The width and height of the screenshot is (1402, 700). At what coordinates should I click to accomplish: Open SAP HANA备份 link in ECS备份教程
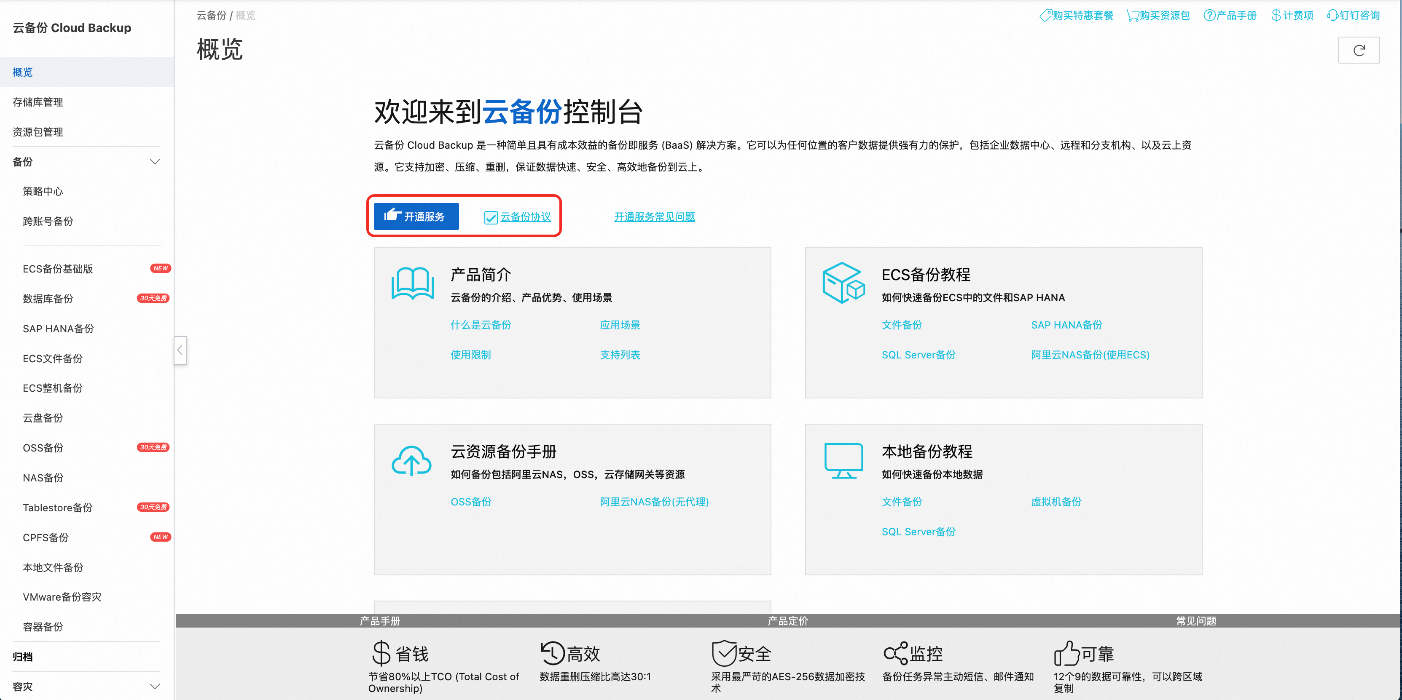[x=1066, y=325]
